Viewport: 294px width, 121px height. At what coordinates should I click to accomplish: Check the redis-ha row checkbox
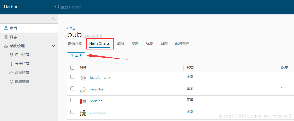pos(72,100)
